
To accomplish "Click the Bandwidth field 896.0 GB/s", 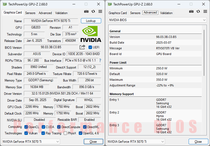I will pos(87,87).
